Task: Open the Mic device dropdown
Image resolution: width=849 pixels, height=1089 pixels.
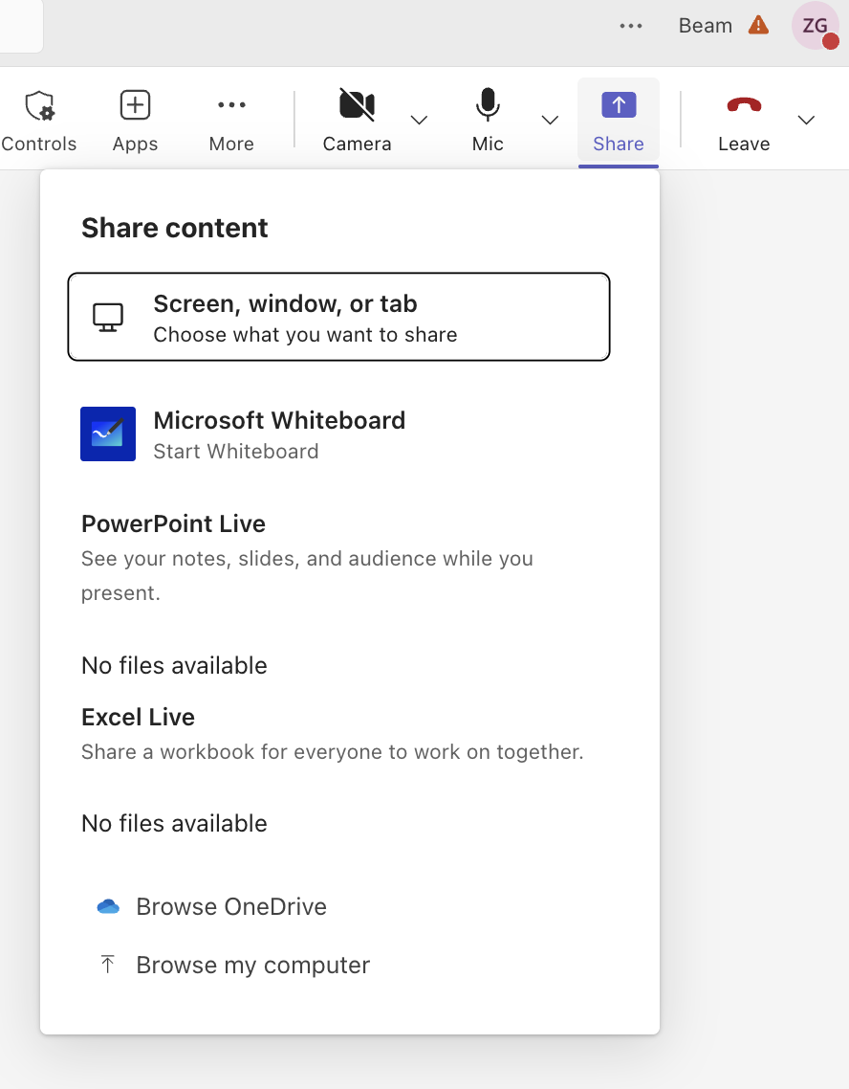Action: tap(550, 121)
